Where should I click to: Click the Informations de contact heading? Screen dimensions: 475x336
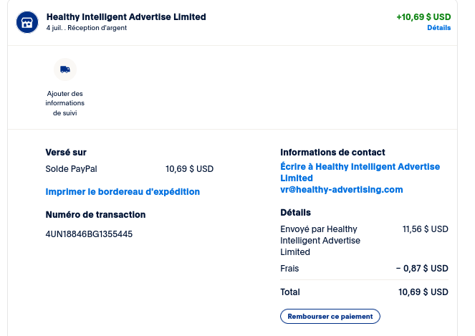(332, 153)
